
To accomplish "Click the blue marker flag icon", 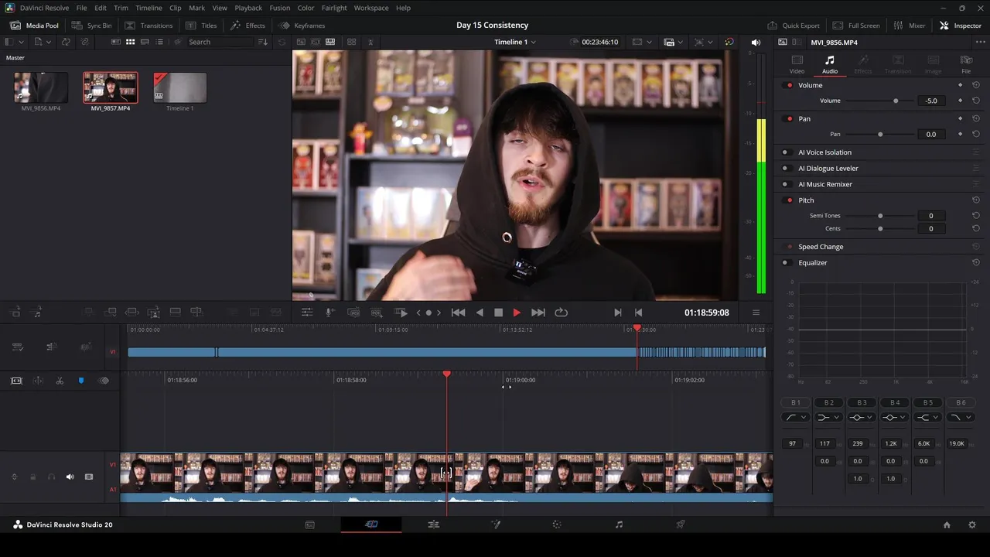I will pos(81,381).
